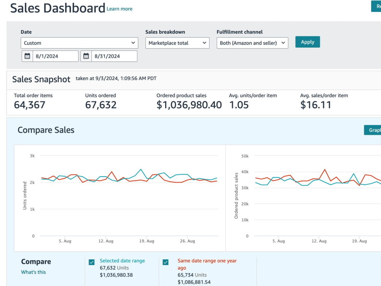The image size is (381, 286).
Task: Click the Units ordered value 67,632
Action: (101, 105)
